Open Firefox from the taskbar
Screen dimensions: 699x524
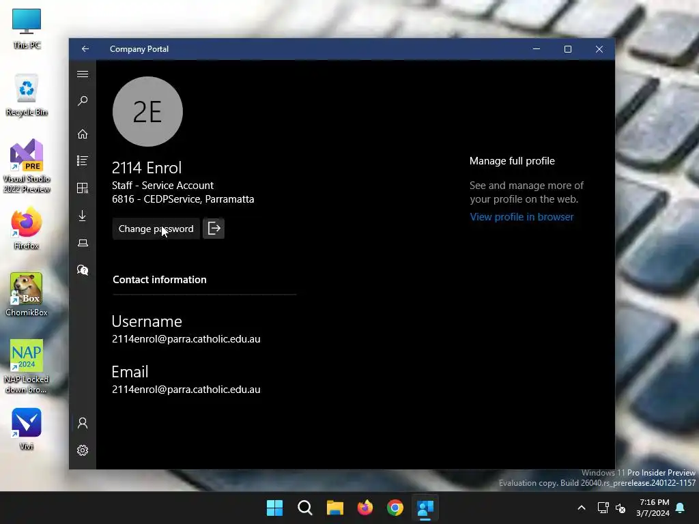[365, 508]
